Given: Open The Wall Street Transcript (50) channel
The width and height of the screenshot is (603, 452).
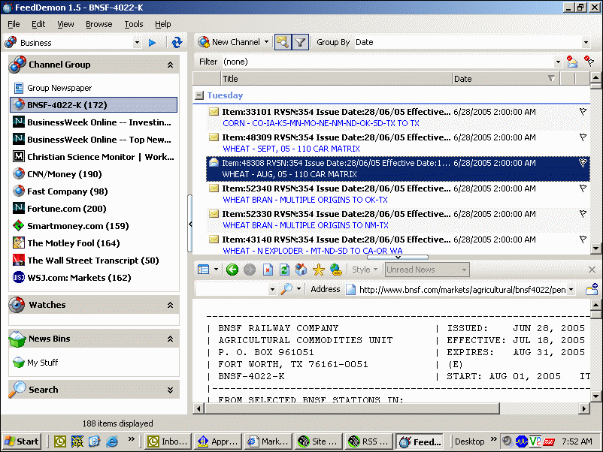Looking at the screenshot, I should click(93, 261).
